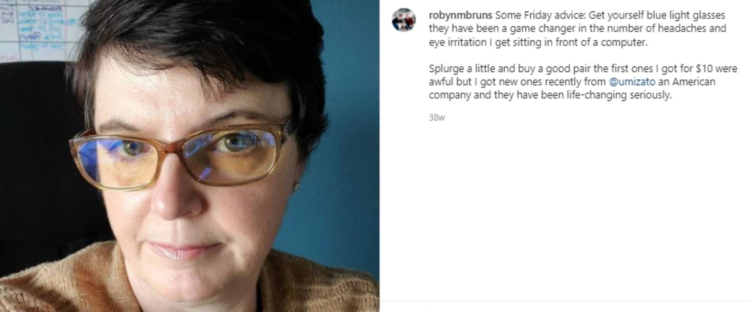The image size is (750, 312).
Task: Open the @umizato mention link
Action: pyautogui.click(x=632, y=82)
